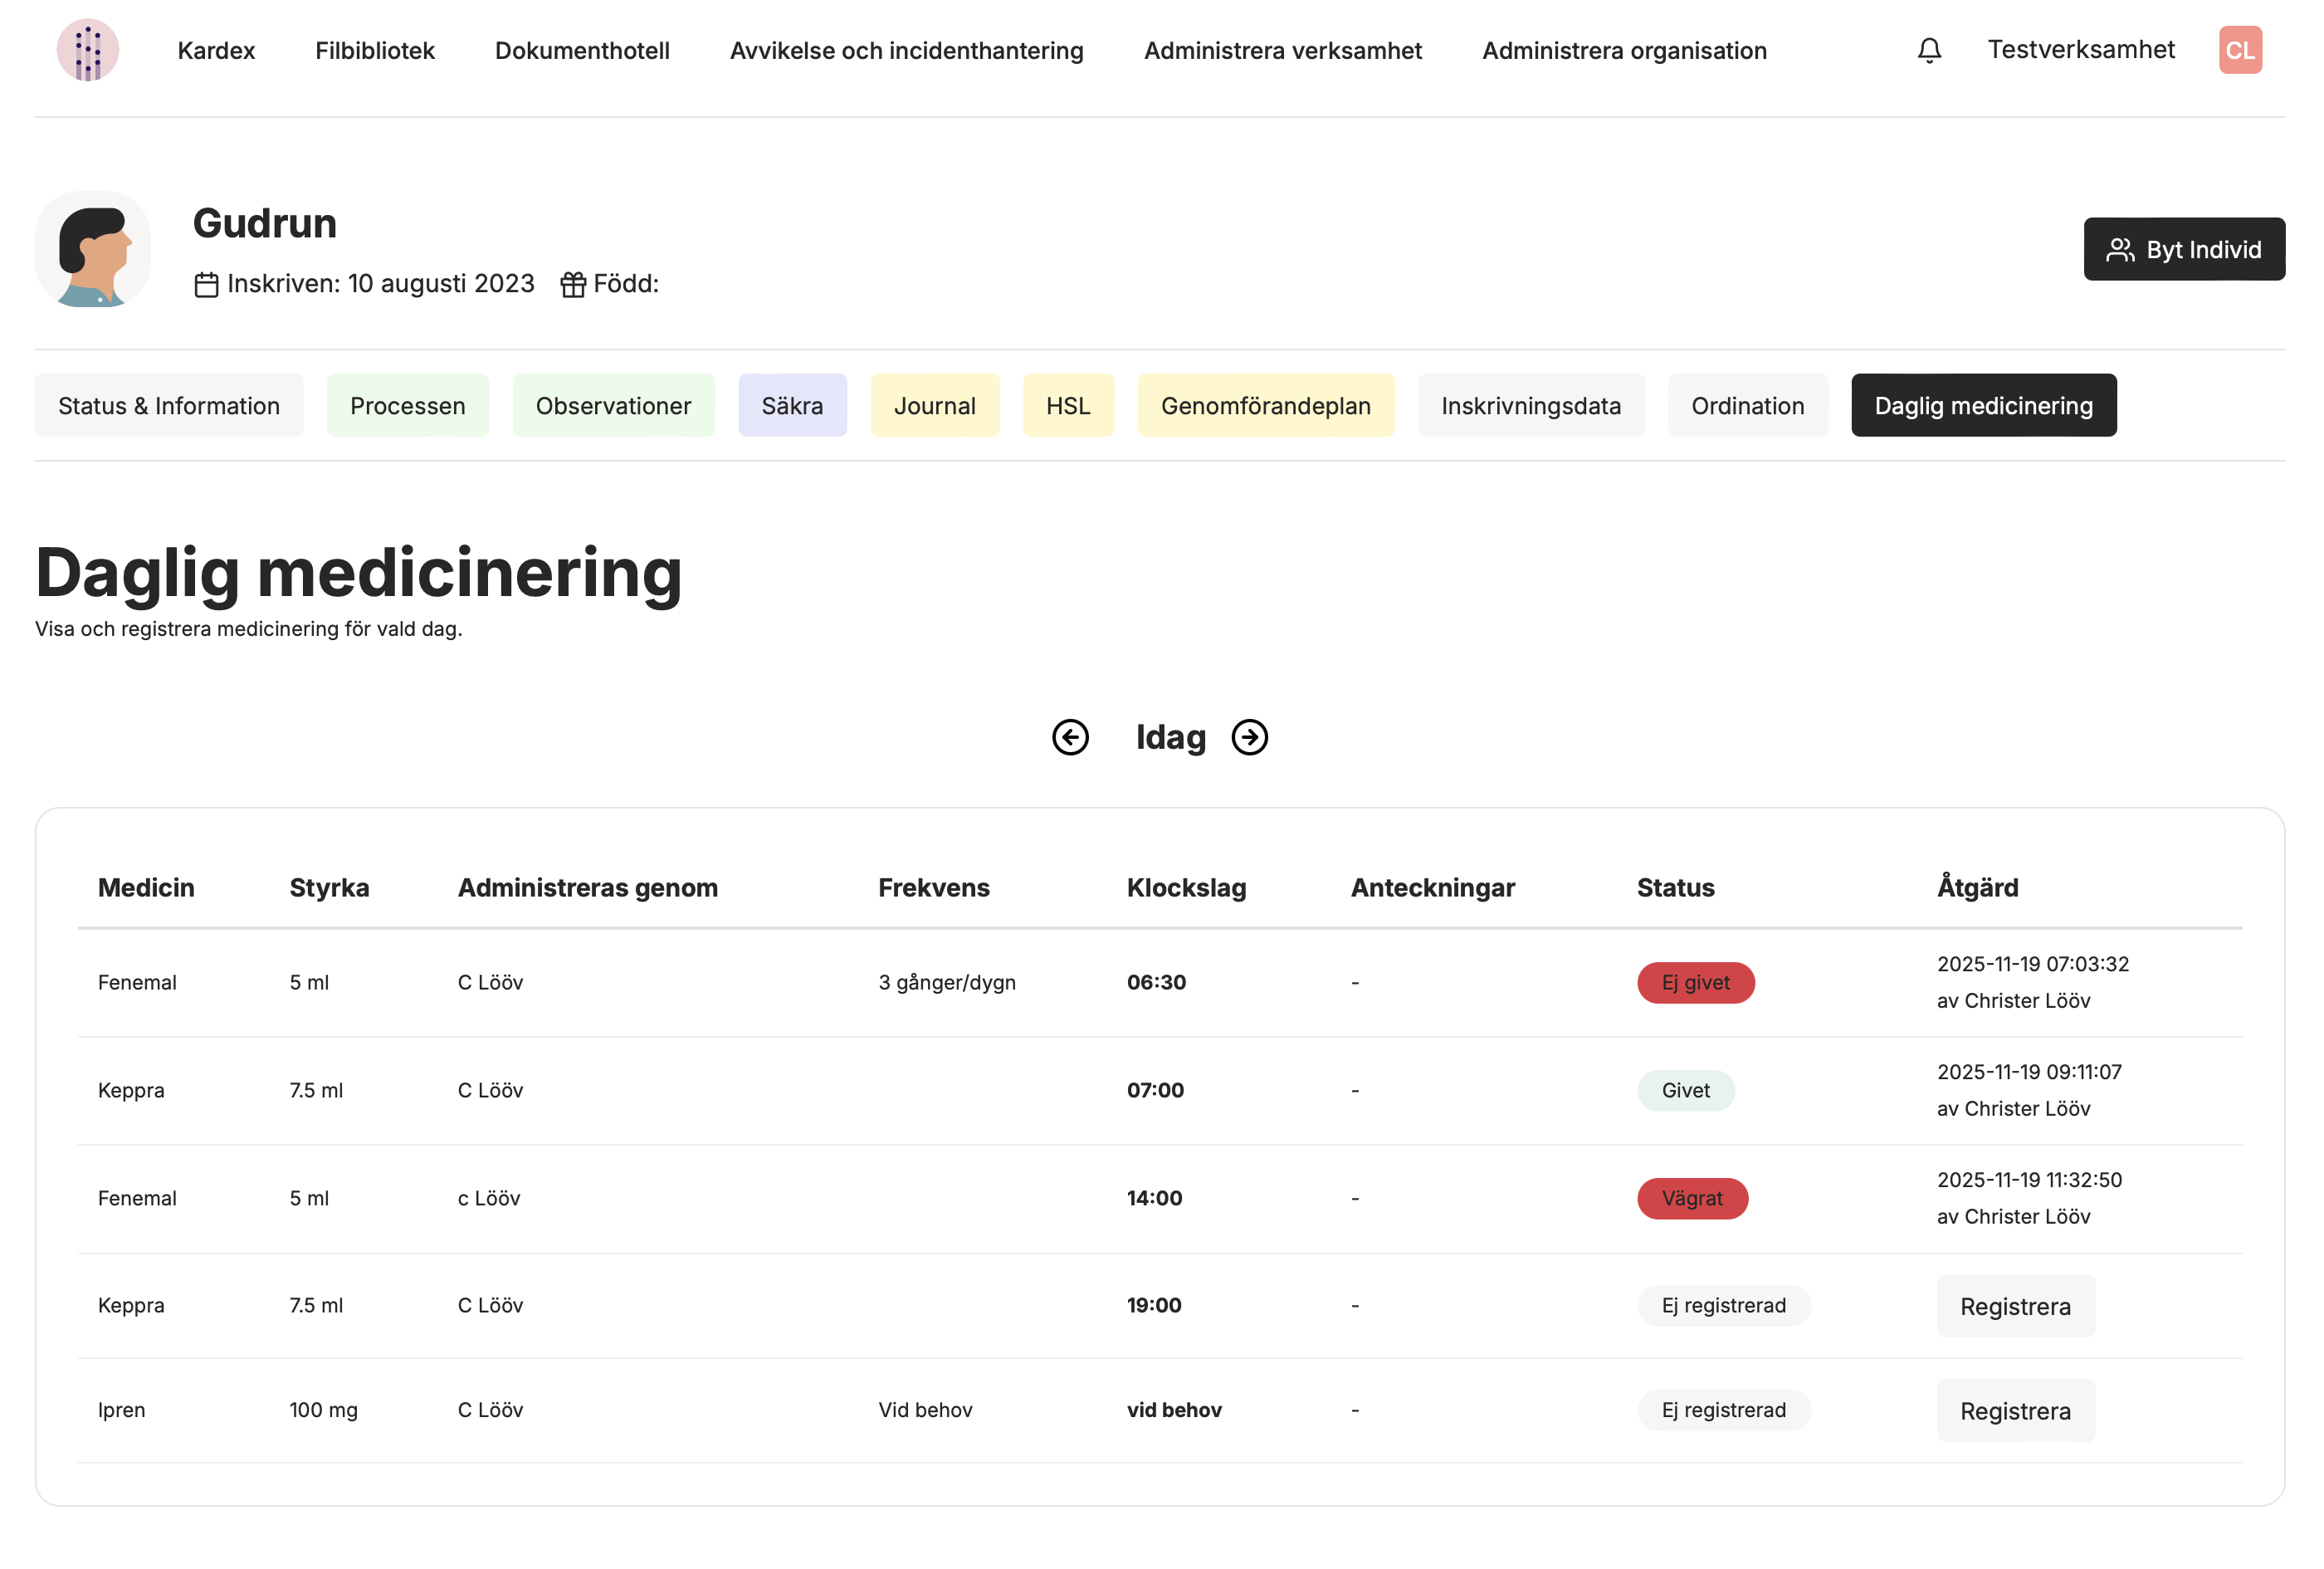The image size is (2324, 1569).
Task: Go to previous day arrow
Action: pos(1070,737)
